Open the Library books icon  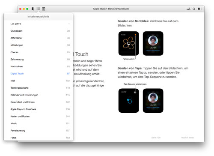click(33, 9)
